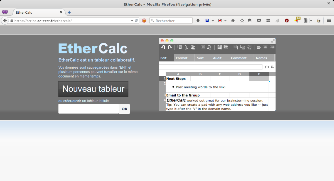Click the Nouveau tableur button
Image resolution: width=334 pixels, height=181 pixels.
(x=93, y=89)
